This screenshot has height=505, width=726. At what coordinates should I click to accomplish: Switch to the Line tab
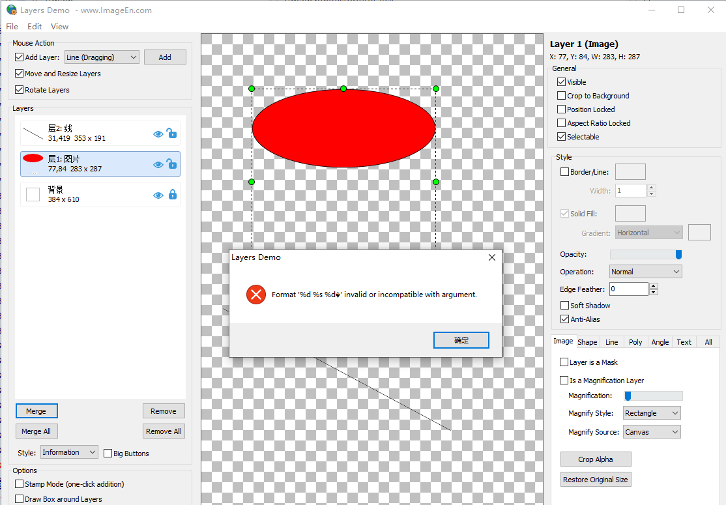tap(612, 342)
